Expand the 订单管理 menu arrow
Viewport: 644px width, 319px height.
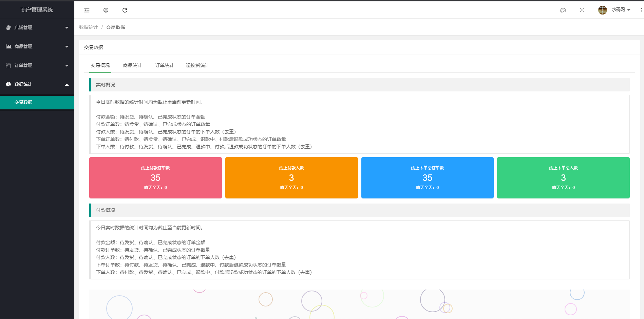tap(67, 65)
